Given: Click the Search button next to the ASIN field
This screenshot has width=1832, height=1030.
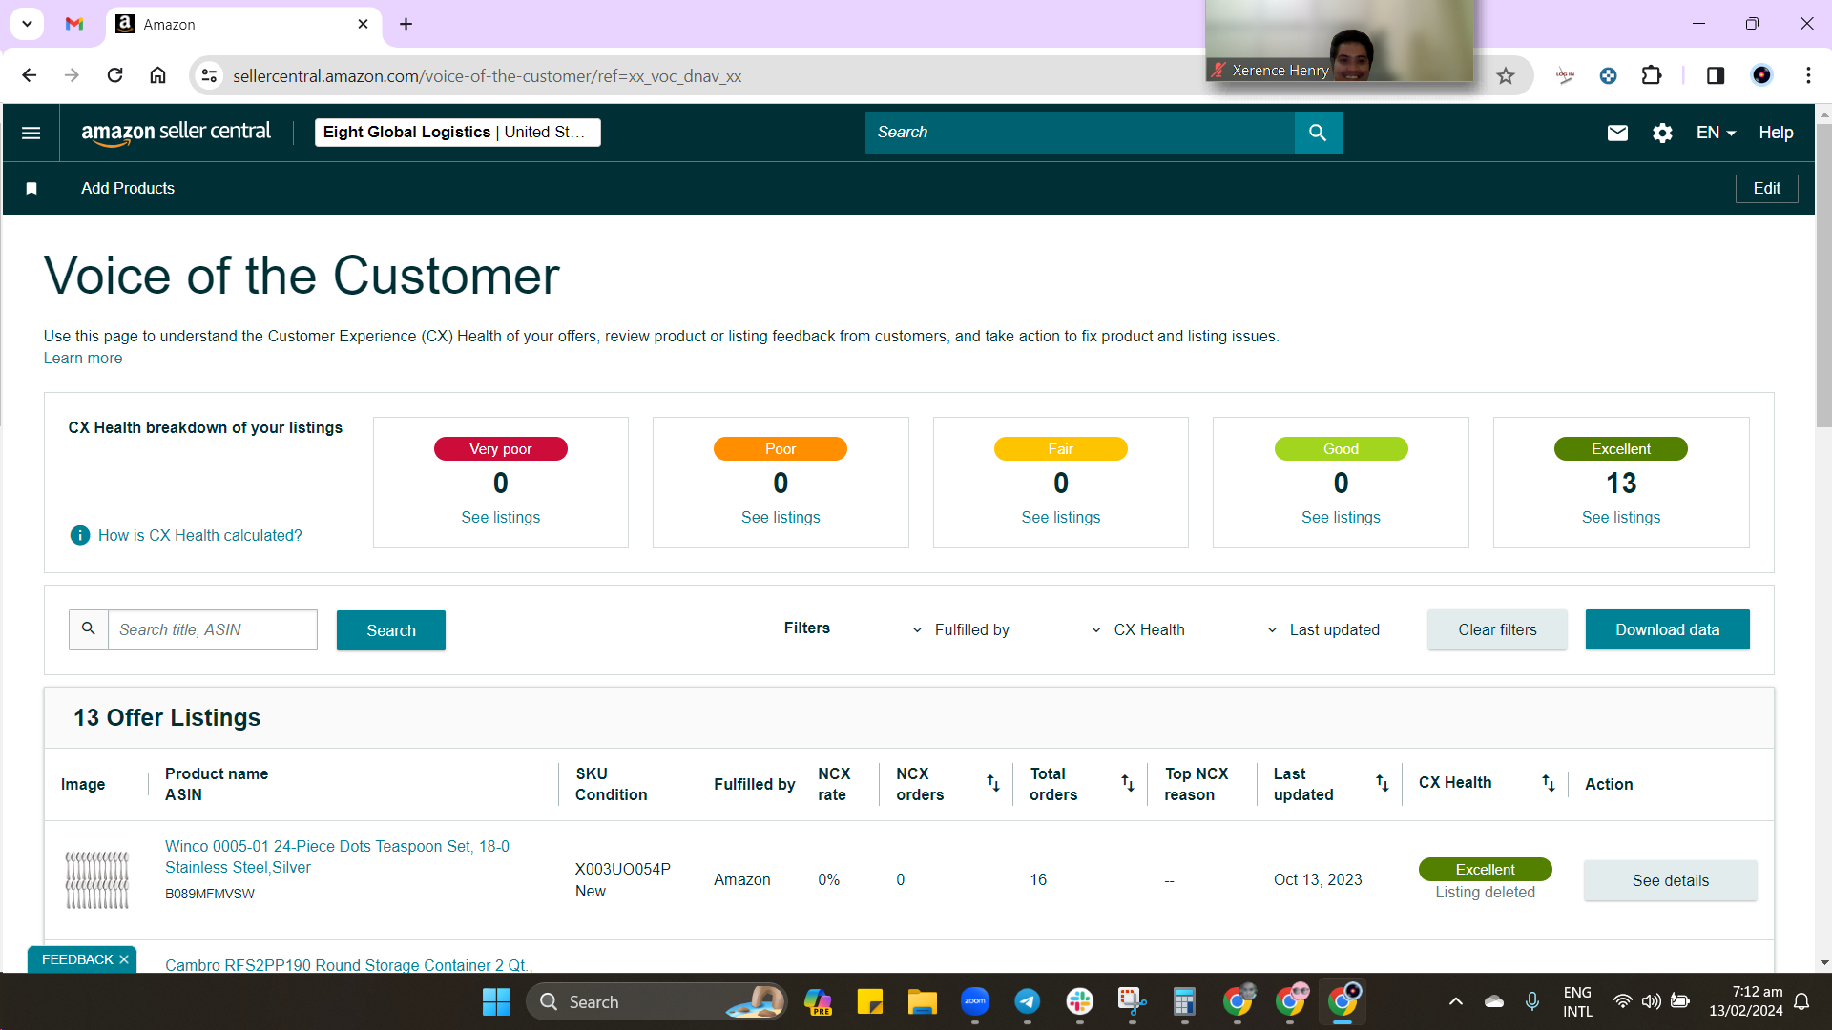Looking at the screenshot, I should tap(391, 630).
